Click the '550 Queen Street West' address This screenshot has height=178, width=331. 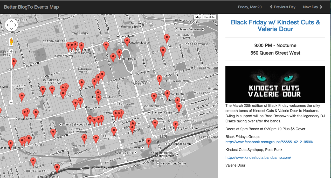pos(275,53)
